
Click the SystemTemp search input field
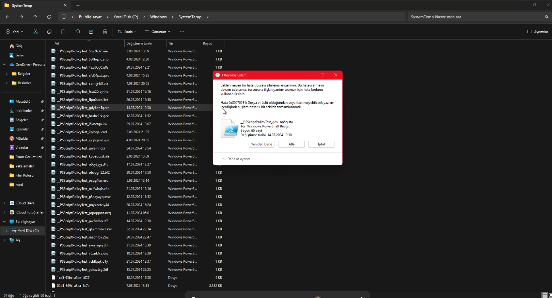[x=476, y=17]
